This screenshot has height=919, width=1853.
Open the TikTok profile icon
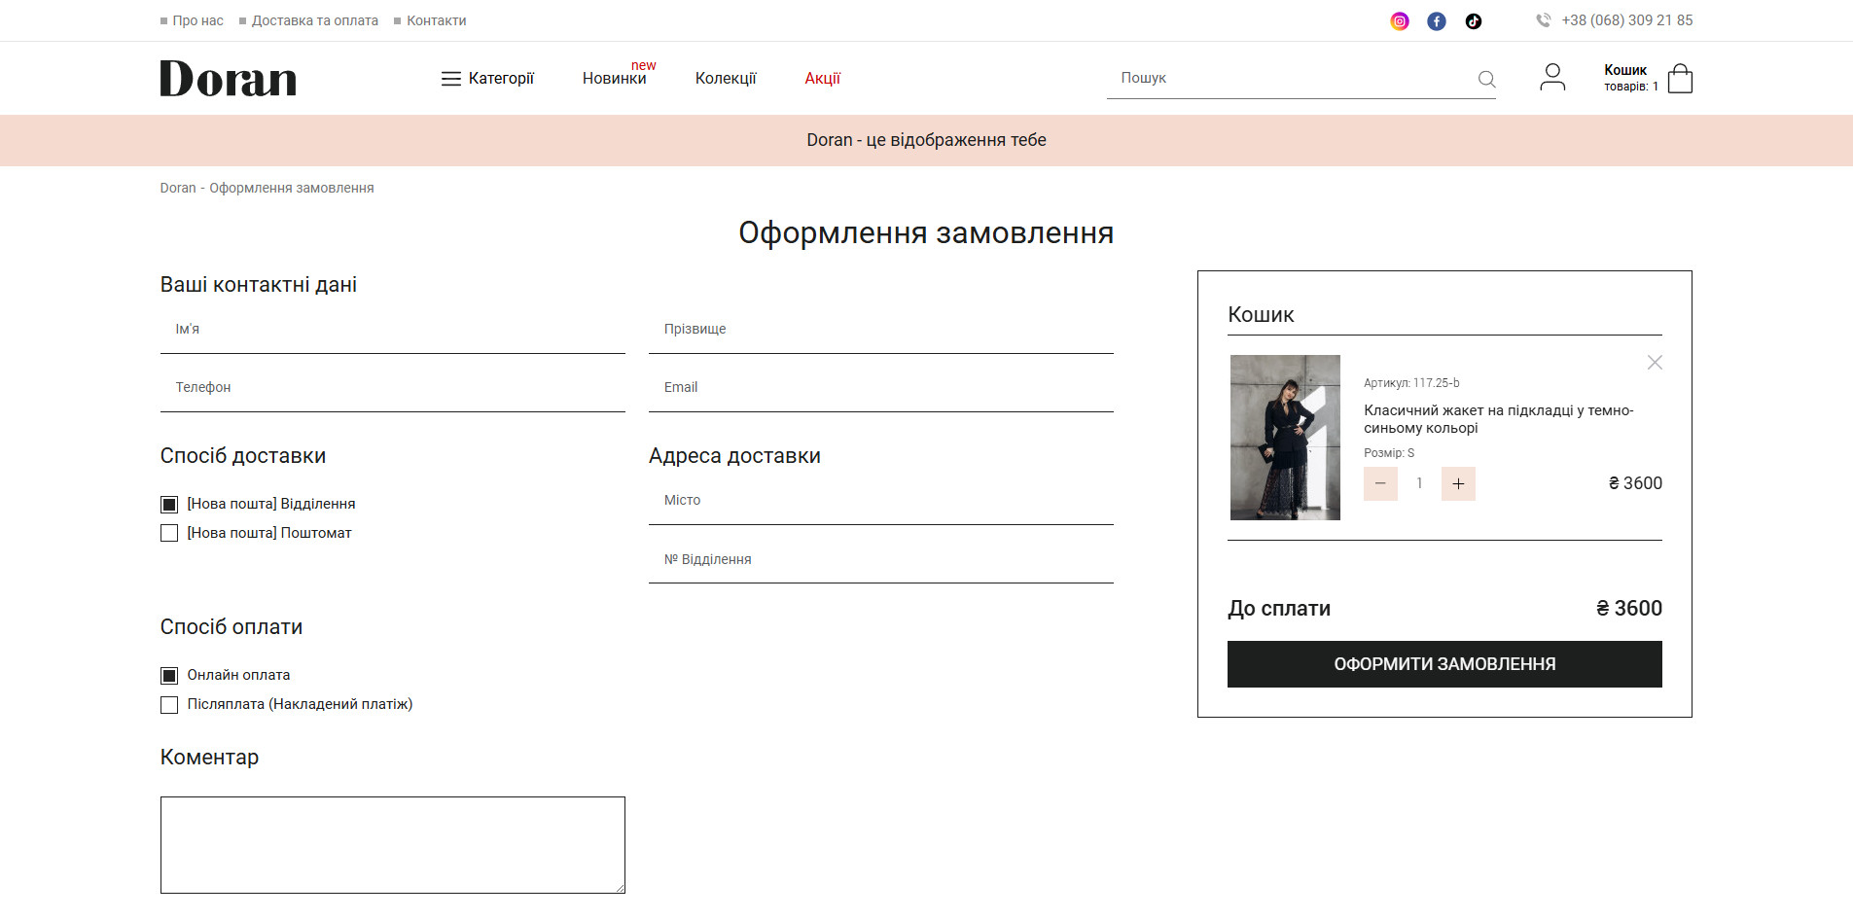[x=1474, y=21]
